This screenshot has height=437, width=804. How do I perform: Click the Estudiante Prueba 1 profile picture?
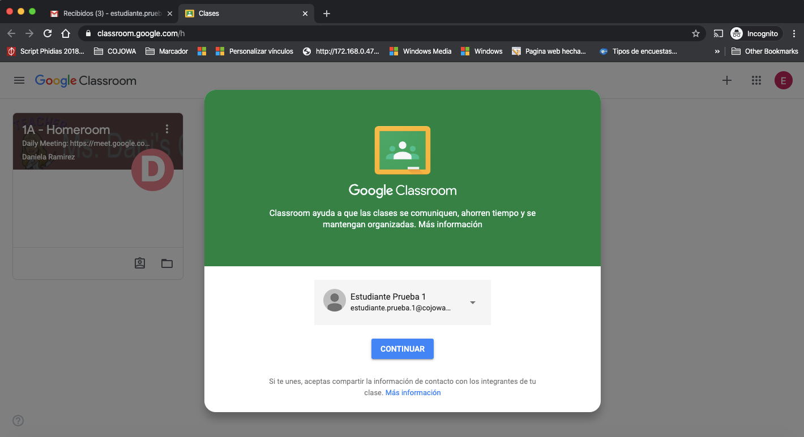[335, 300]
